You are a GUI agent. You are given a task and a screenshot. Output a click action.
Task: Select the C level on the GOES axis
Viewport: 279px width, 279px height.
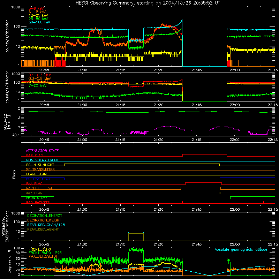(19, 109)
